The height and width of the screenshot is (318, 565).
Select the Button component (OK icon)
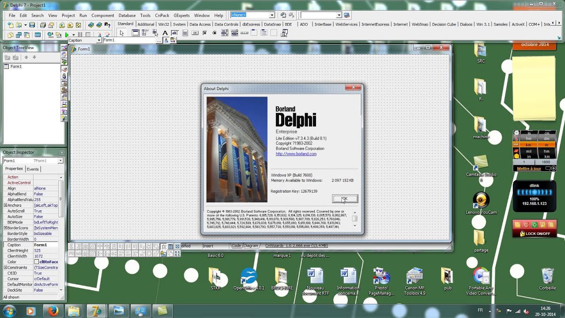[x=195, y=33]
